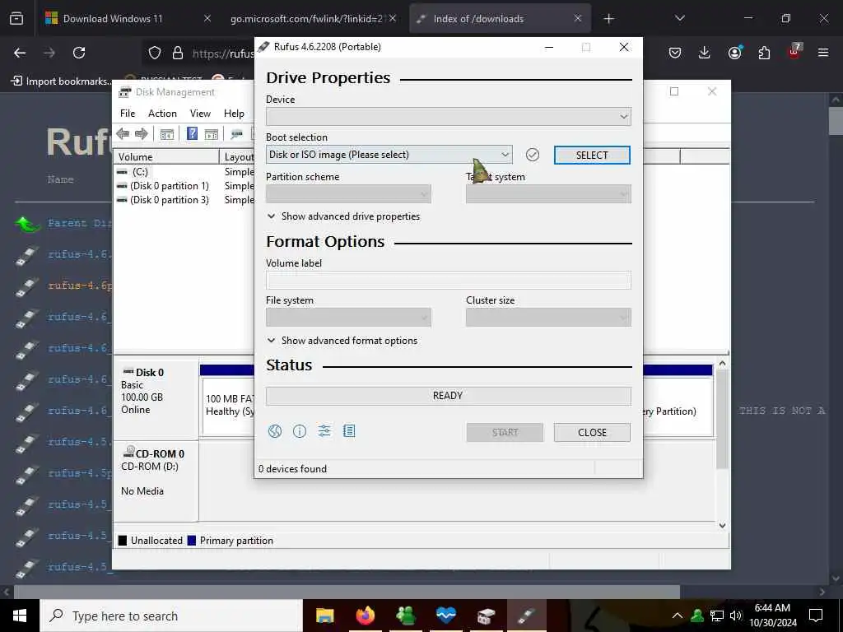
Task: Expand Show advanced format options
Action: click(342, 341)
